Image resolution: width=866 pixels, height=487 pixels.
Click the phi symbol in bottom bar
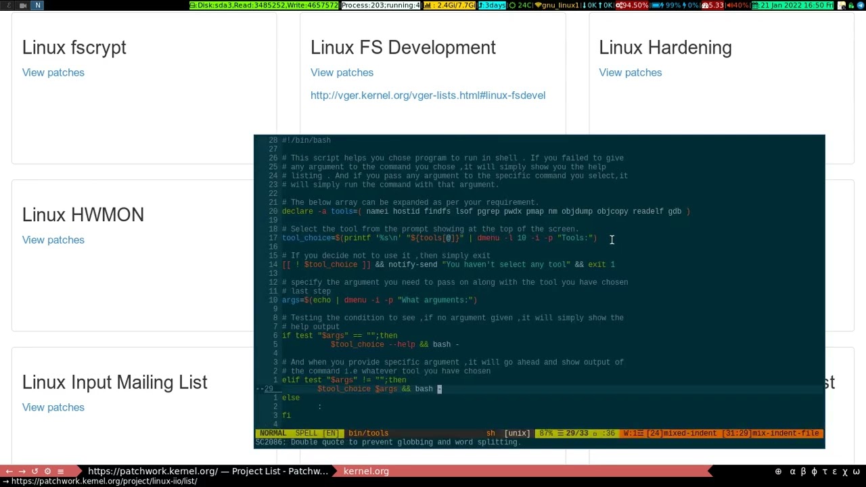[x=814, y=471]
